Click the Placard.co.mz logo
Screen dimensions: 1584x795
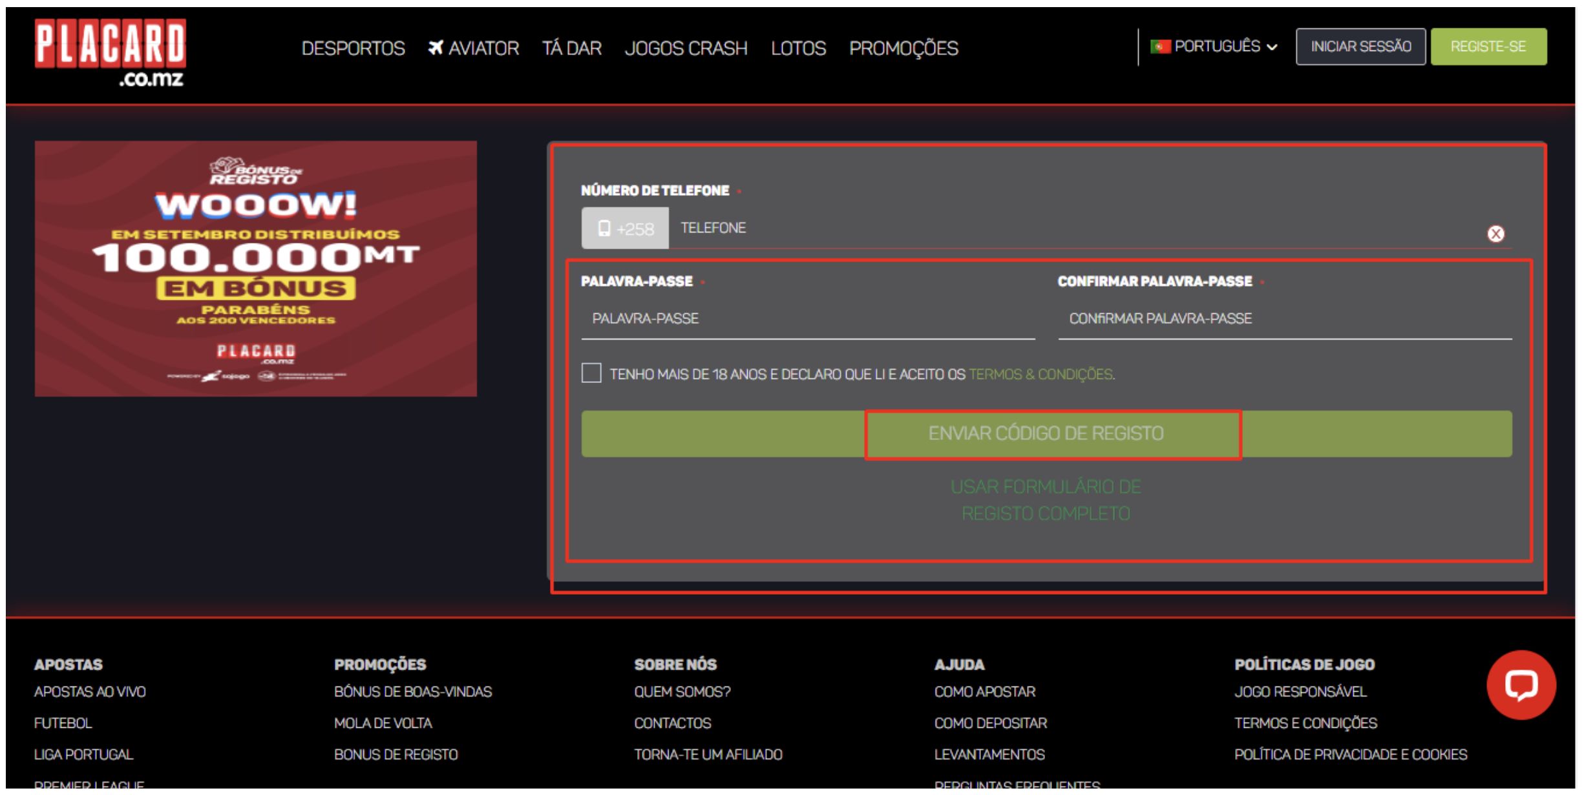[x=110, y=54]
